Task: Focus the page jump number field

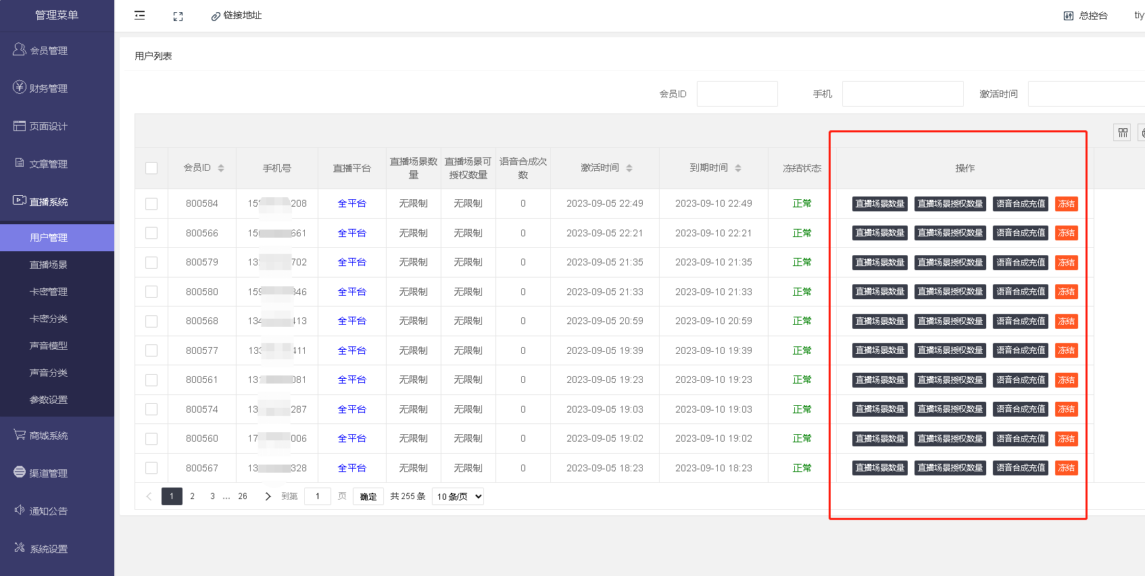Action: [318, 496]
